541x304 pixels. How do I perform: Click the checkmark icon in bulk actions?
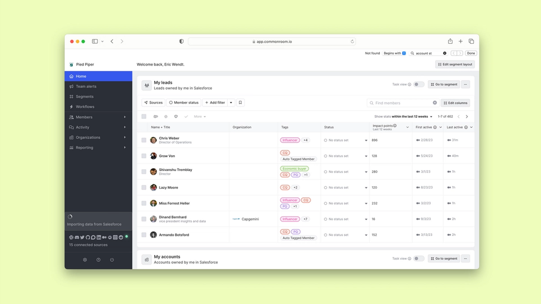tap(186, 117)
